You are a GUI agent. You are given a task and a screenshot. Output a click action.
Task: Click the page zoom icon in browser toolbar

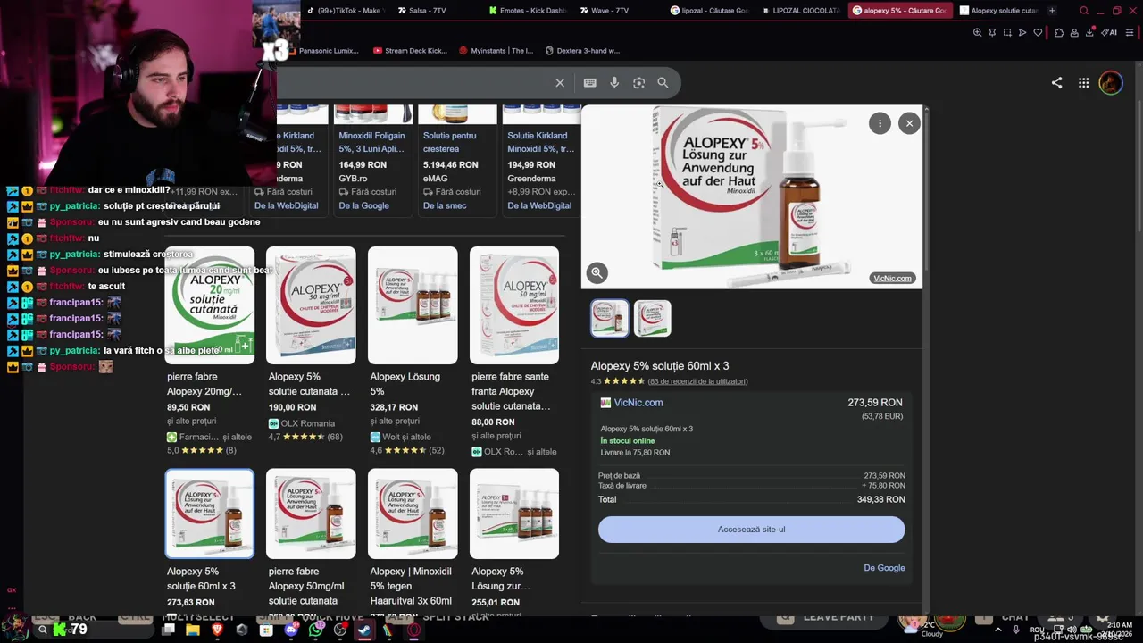[x=977, y=32]
